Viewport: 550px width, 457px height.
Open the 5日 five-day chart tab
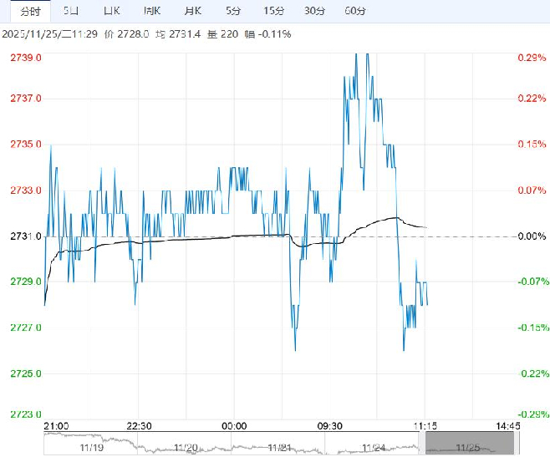(x=71, y=11)
